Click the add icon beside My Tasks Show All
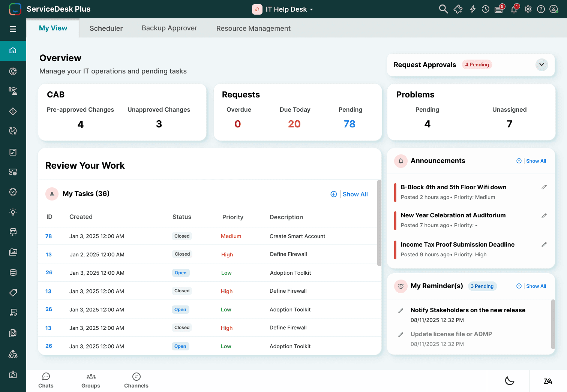The width and height of the screenshot is (567, 392). (333, 194)
